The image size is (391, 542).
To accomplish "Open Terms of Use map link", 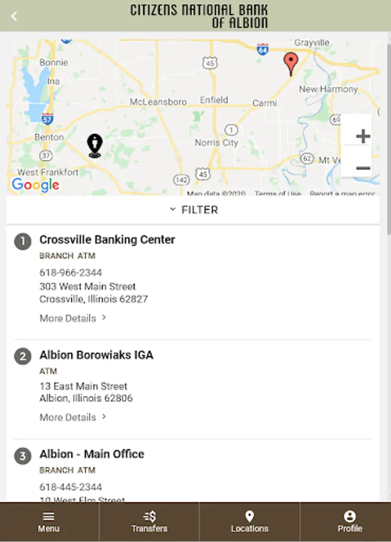I will click(278, 193).
